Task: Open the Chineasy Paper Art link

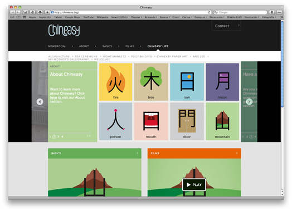Action: pos(172,56)
